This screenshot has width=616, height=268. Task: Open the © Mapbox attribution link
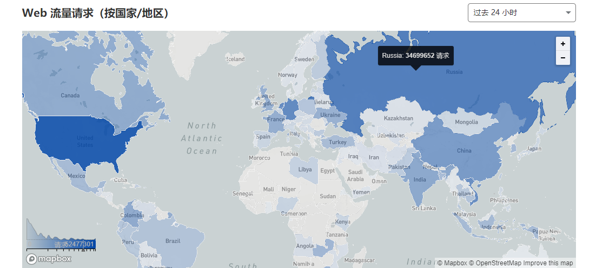pyautogui.click(x=451, y=263)
